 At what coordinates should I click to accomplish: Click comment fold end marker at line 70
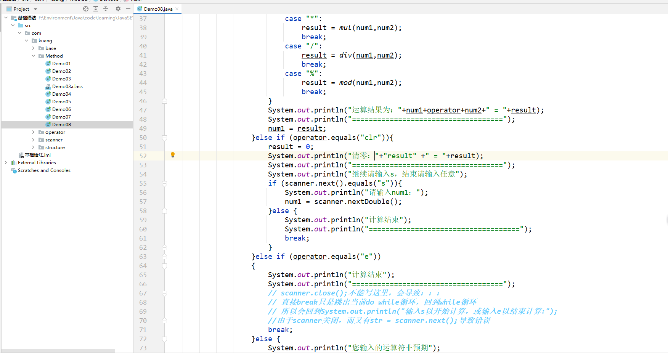165,321
